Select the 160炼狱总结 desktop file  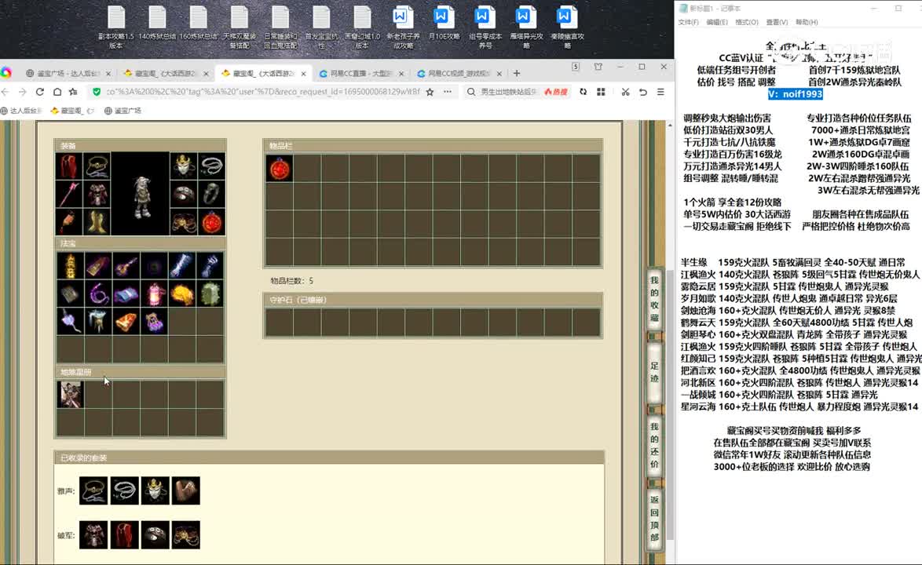click(x=198, y=24)
